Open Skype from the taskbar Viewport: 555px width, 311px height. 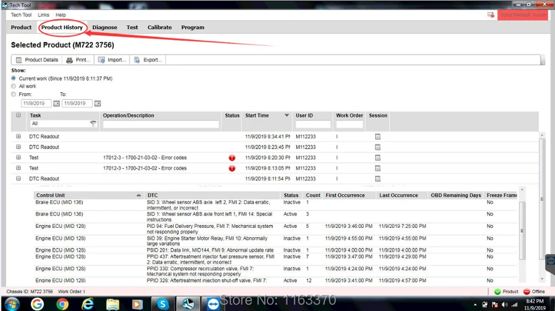163,304
